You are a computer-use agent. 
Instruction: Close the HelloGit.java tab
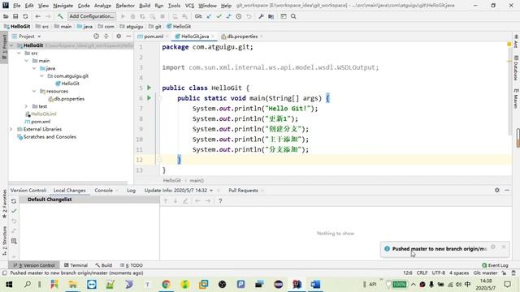pyautogui.click(x=213, y=36)
